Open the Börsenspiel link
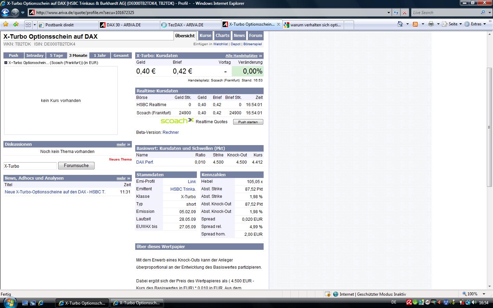The height and width of the screenshot is (308, 493). point(253,44)
